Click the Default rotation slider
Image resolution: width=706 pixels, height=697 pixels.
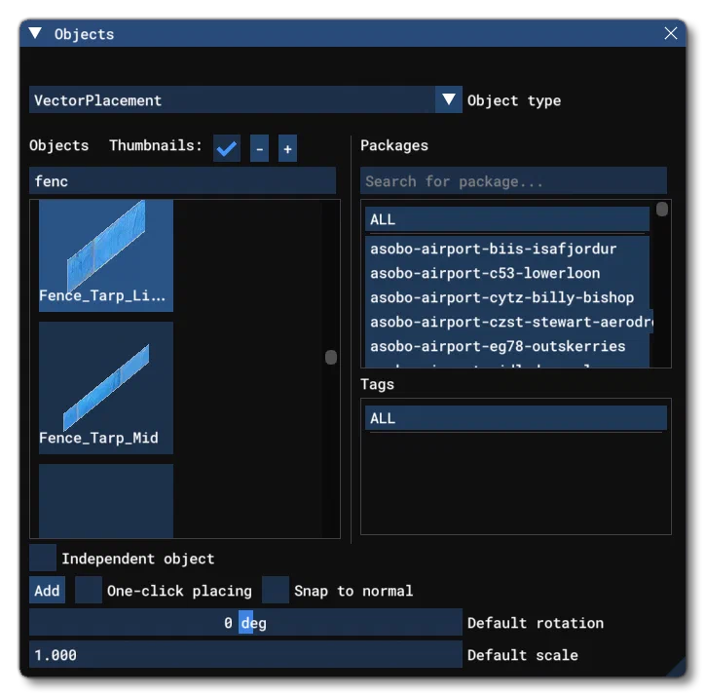point(245,622)
